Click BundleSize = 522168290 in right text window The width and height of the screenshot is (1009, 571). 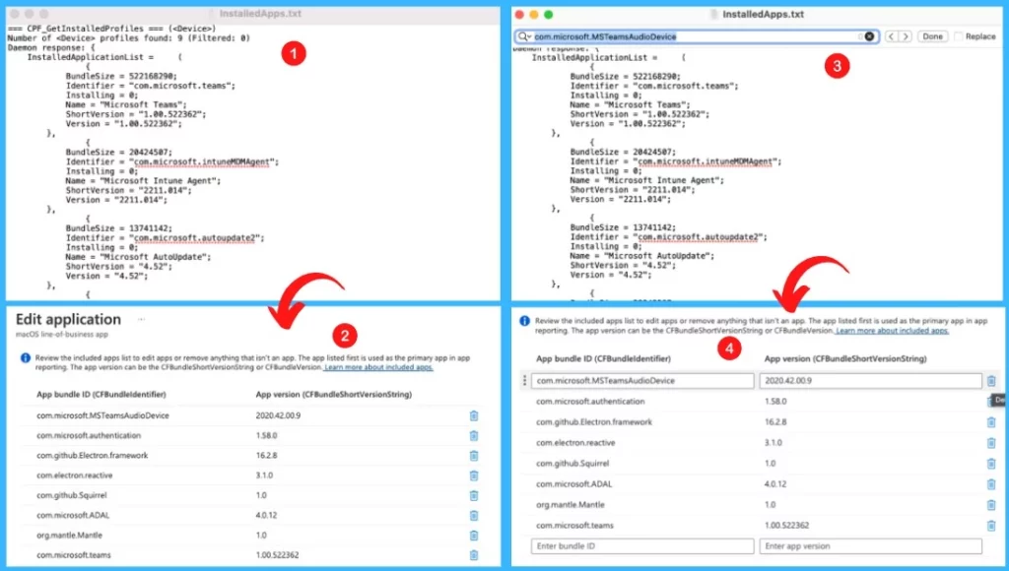(x=626, y=76)
